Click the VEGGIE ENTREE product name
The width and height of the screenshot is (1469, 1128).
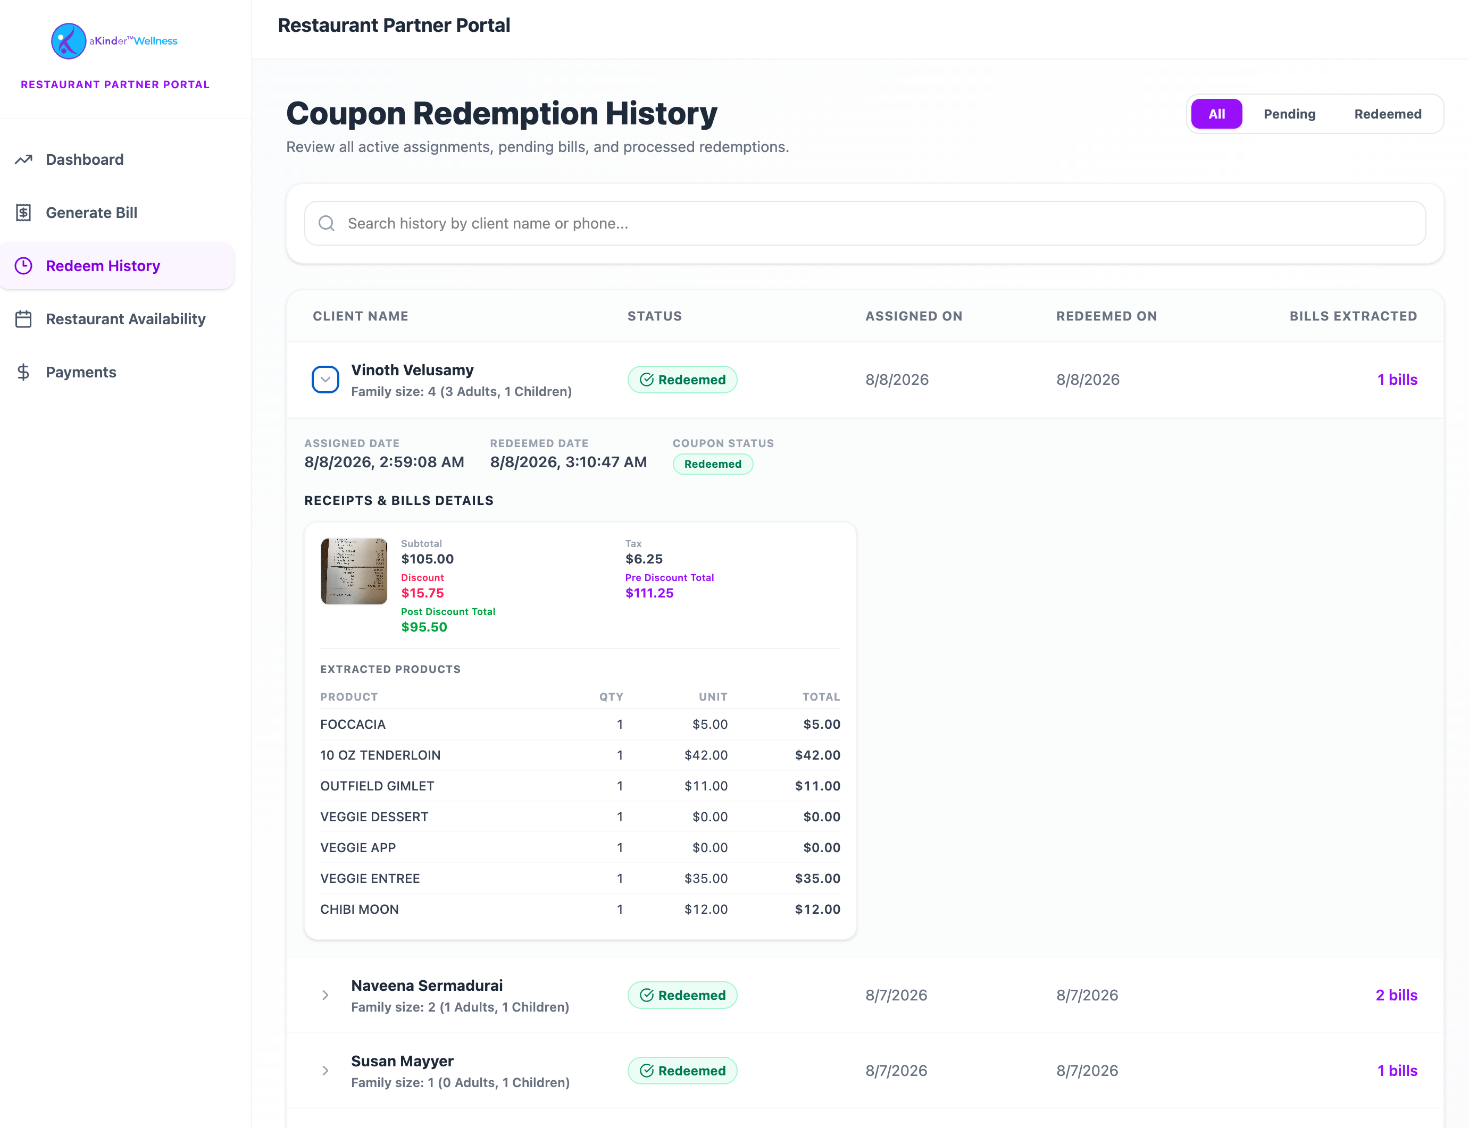click(370, 879)
